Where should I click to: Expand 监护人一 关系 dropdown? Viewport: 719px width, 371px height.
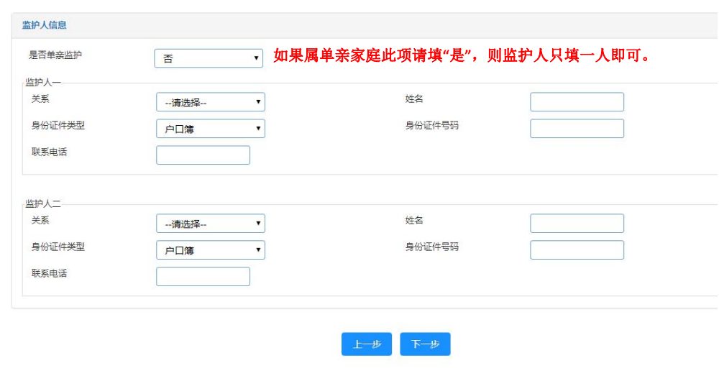(210, 102)
